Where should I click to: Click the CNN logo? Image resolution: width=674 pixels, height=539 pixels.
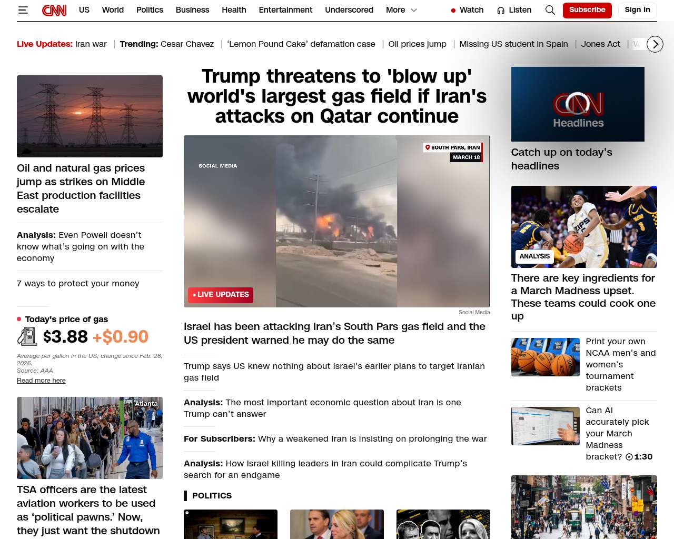pyautogui.click(x=54, y=10)
